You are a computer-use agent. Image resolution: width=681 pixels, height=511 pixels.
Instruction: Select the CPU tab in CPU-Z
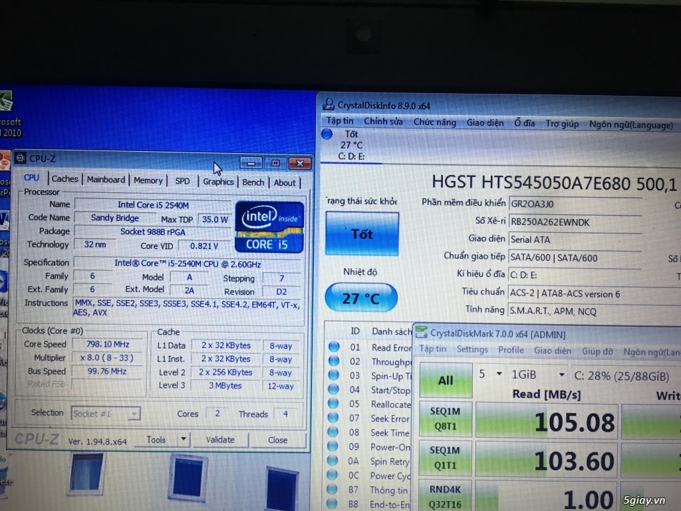(x=32, y=178)
